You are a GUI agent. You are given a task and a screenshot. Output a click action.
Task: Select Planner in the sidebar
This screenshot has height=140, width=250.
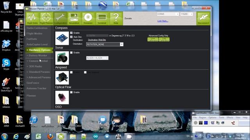31,96
